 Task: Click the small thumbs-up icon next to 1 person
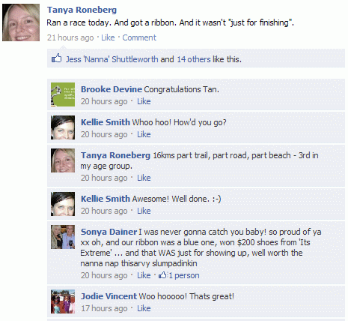click(x=162, y=275)
